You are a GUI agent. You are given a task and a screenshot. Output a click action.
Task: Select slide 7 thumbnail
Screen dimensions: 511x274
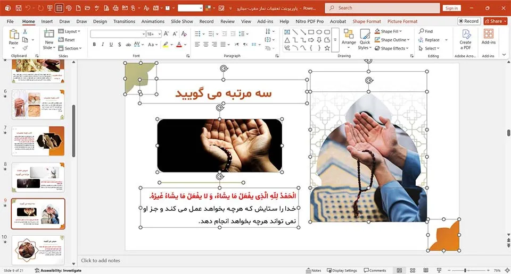38,141
